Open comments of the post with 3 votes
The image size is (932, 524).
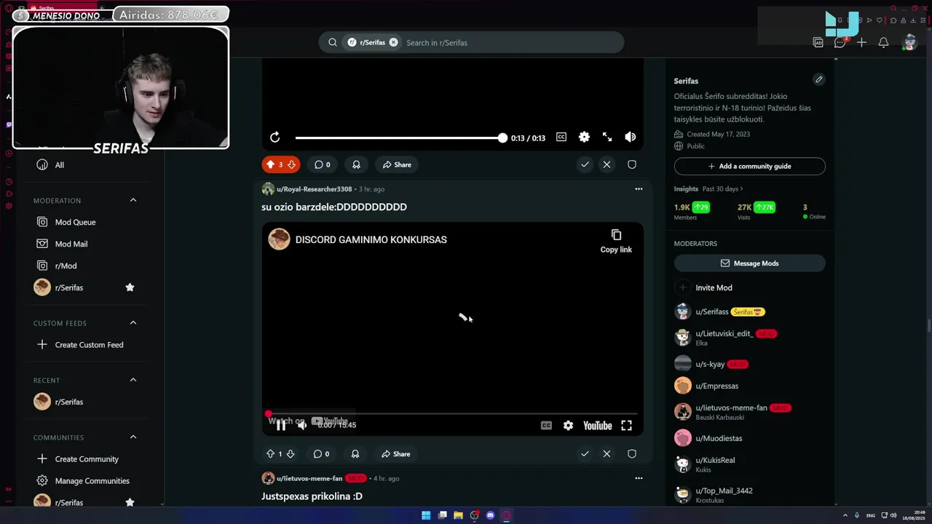[x=322, y=164]
